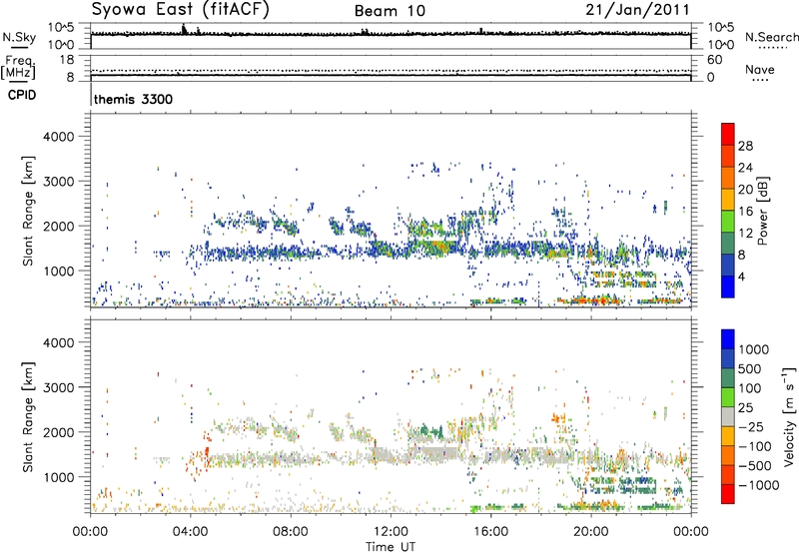
Task: Click the '28' label on the Power colorbar
Action: (x=745, y=146)
